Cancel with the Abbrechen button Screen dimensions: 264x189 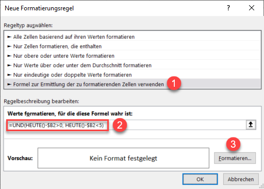pos(241,179)
